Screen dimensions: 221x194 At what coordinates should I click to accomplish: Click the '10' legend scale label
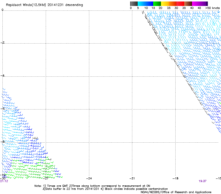tap(146, 8)
